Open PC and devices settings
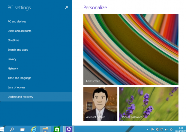186x132 pixels. [17, 22]
